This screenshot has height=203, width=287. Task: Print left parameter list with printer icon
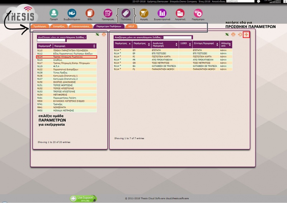pyautogui.click(x=104, y=34)
